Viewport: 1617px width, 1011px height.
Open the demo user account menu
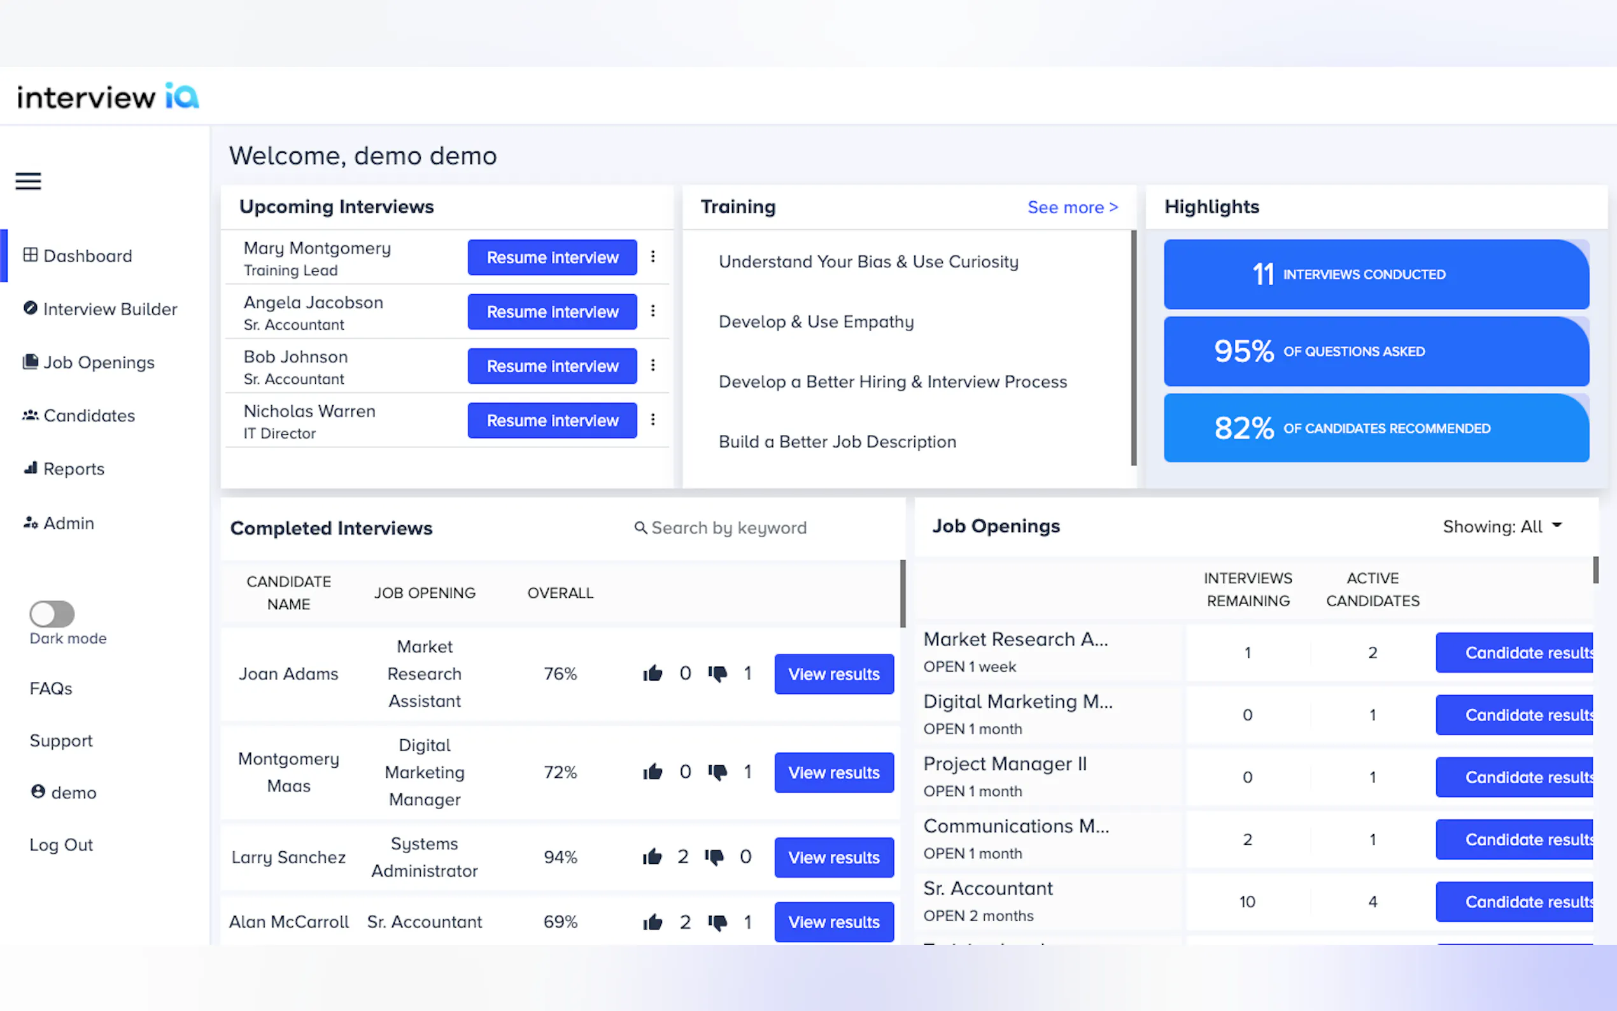[64, 793]
